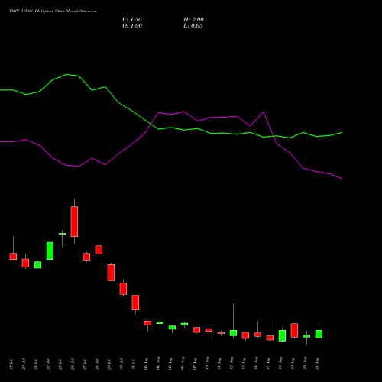The image size is (382, 382).
Task: Select the red candle for 19 Aug
Action: point(294,330)
